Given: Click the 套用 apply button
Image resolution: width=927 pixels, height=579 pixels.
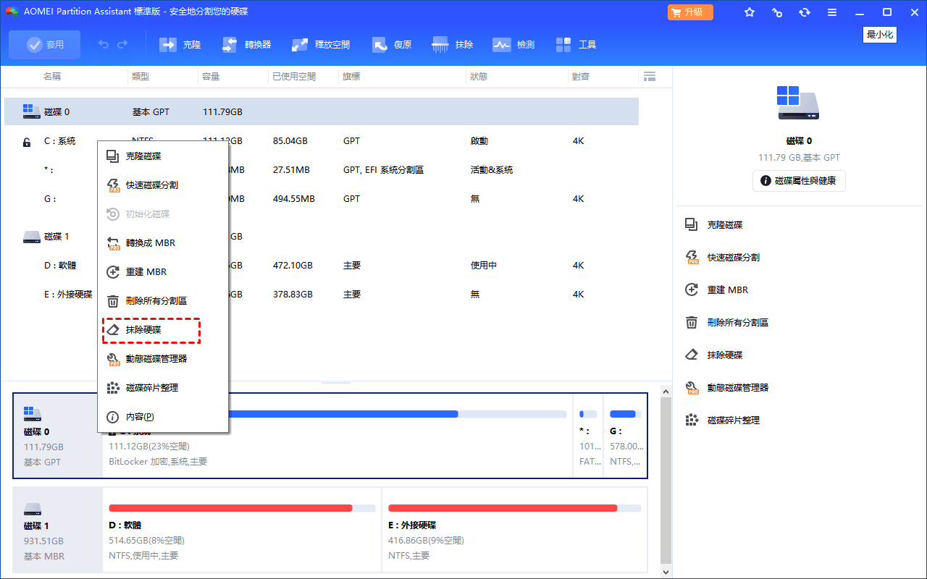Looking at the screenshot, I should pyautogui.click(x=45, y=45).
